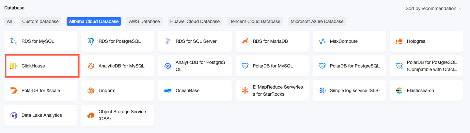Click the E-MapReduce StarRocks icon
The width and height of the screenshot is (470, 133).
[245, 91]
